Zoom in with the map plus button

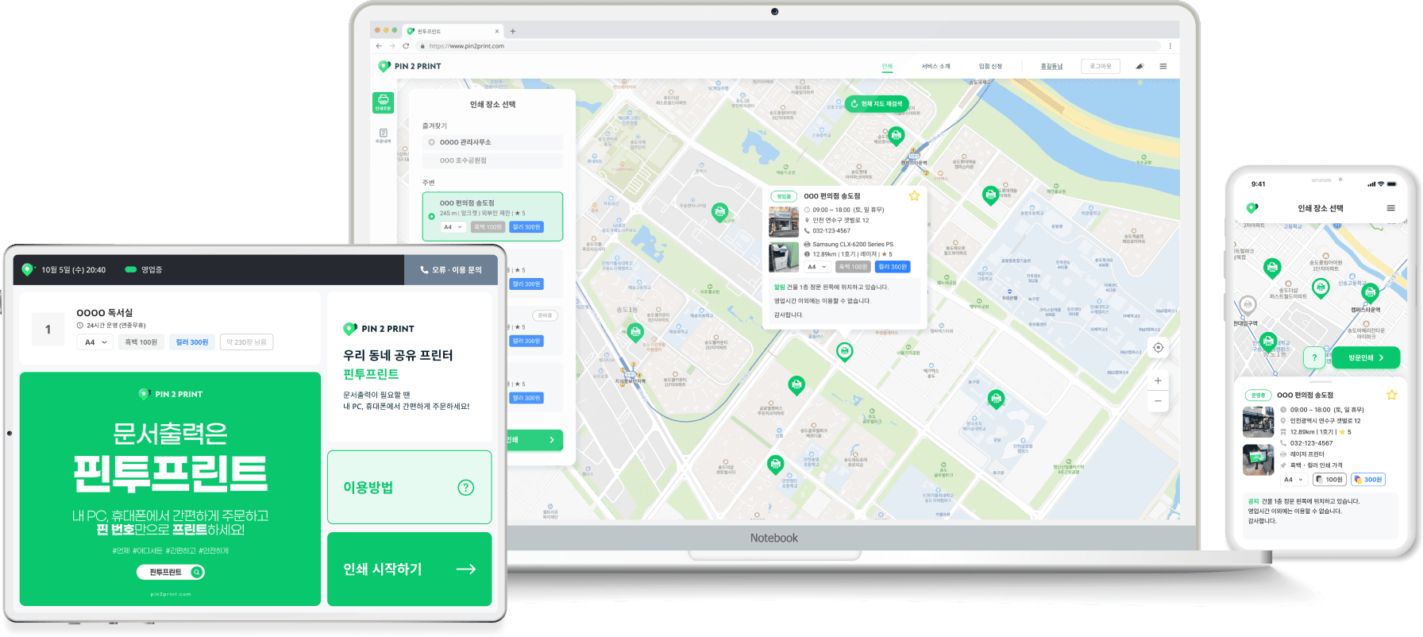pos(1158,381)
